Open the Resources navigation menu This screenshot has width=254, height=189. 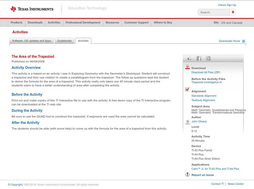(x=113, y=22)
